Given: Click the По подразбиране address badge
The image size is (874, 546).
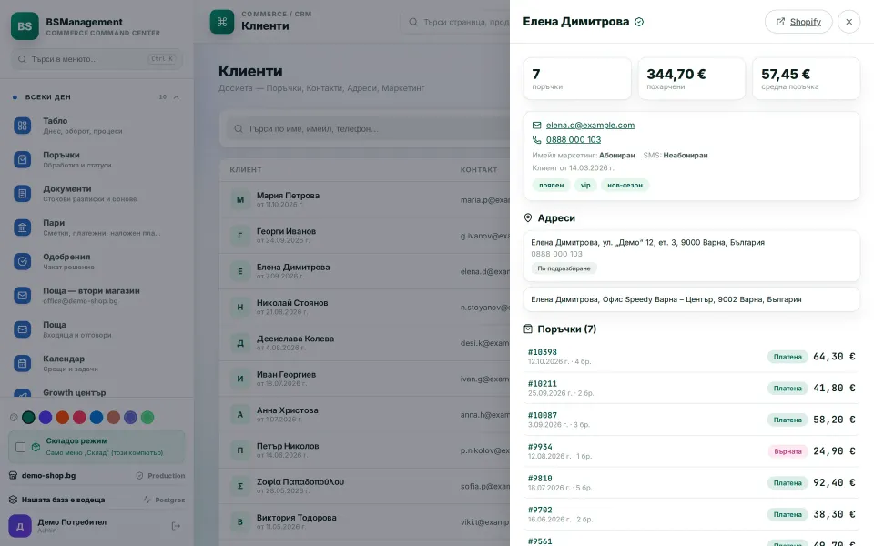Looking at the screenshot, I should tap(564, 268).
